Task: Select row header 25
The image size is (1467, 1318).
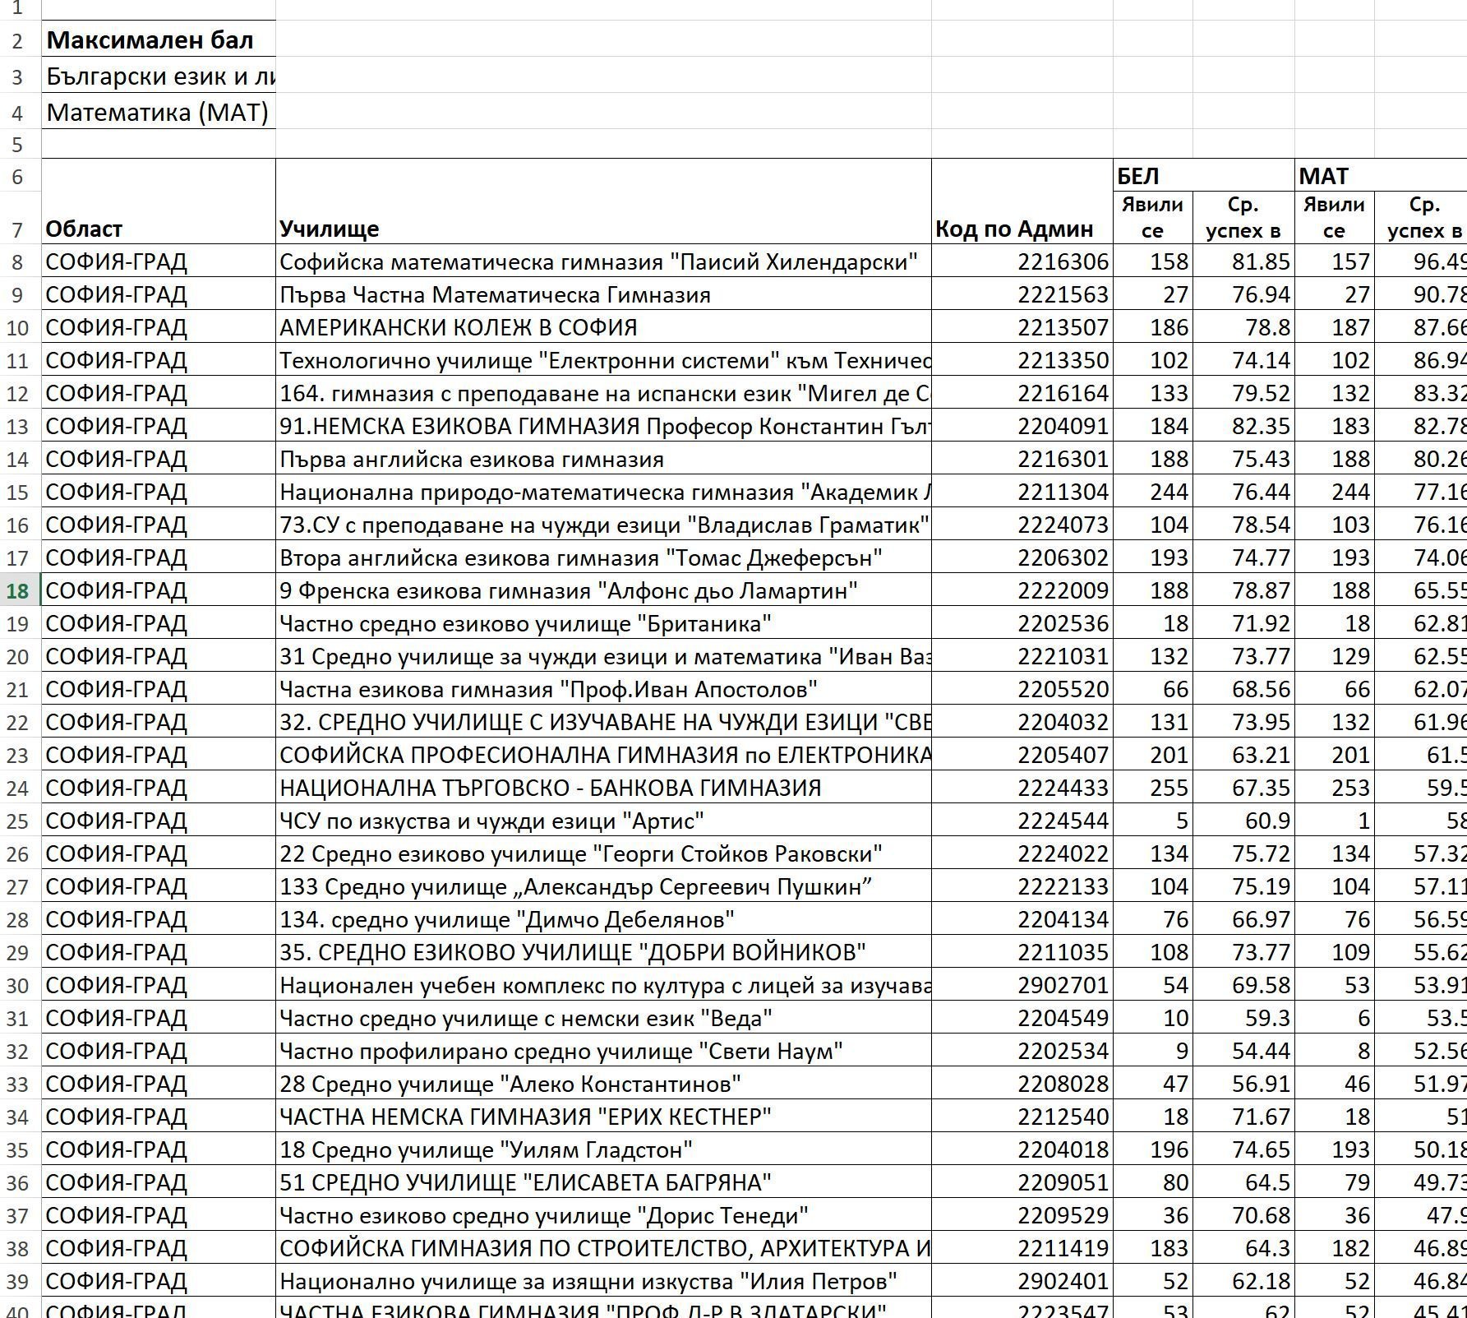Action: tap(20, 821)
